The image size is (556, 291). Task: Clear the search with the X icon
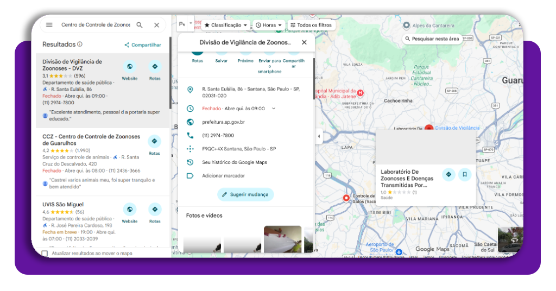(157, 25)
